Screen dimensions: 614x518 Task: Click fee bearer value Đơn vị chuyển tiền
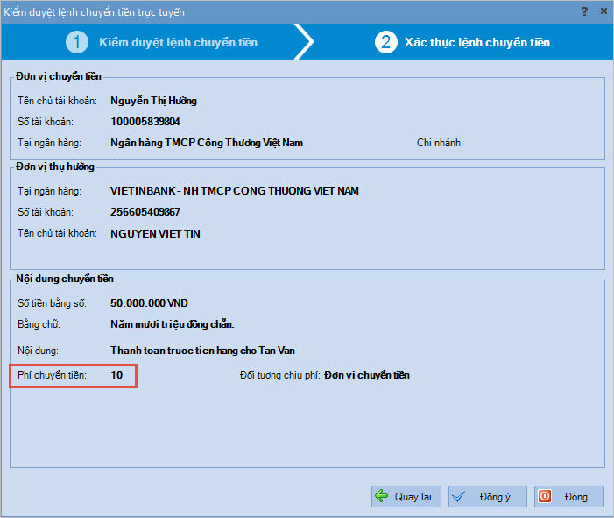point(367,375)
